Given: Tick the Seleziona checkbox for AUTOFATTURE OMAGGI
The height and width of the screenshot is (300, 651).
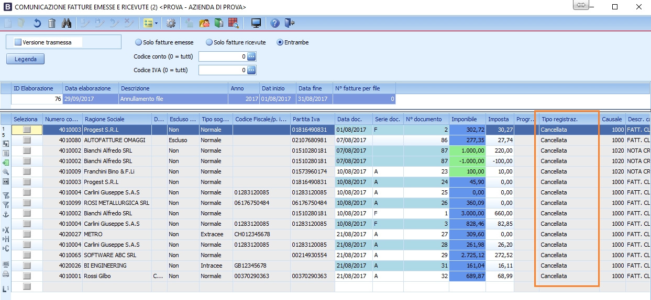Looking at the screenshot, I should [27, 140].
